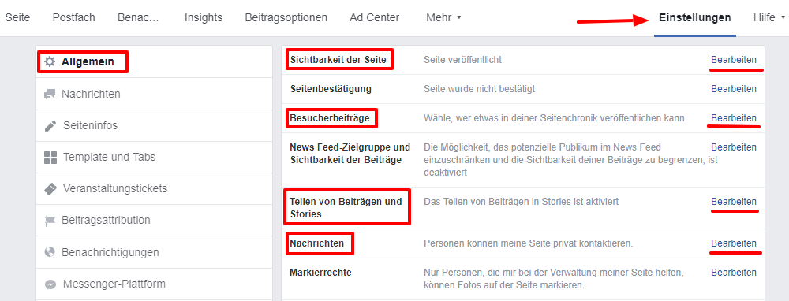The width and height of the screenshot is (789, 301).
Task: Click Bearbeiten for Sichtbarkeit der Seite
Action: (x=734, y=60)
